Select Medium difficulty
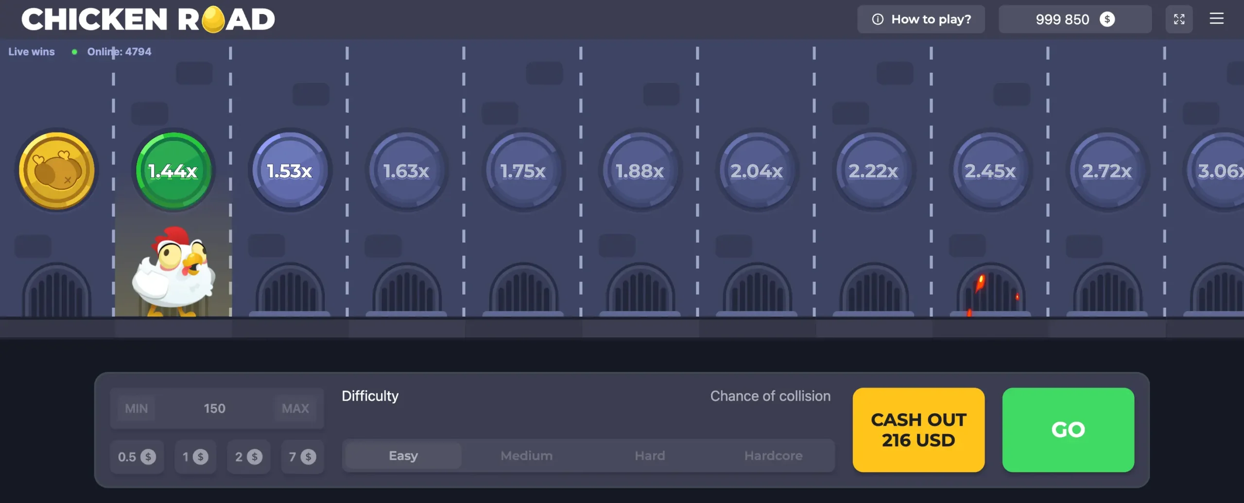 pos(526,455)
